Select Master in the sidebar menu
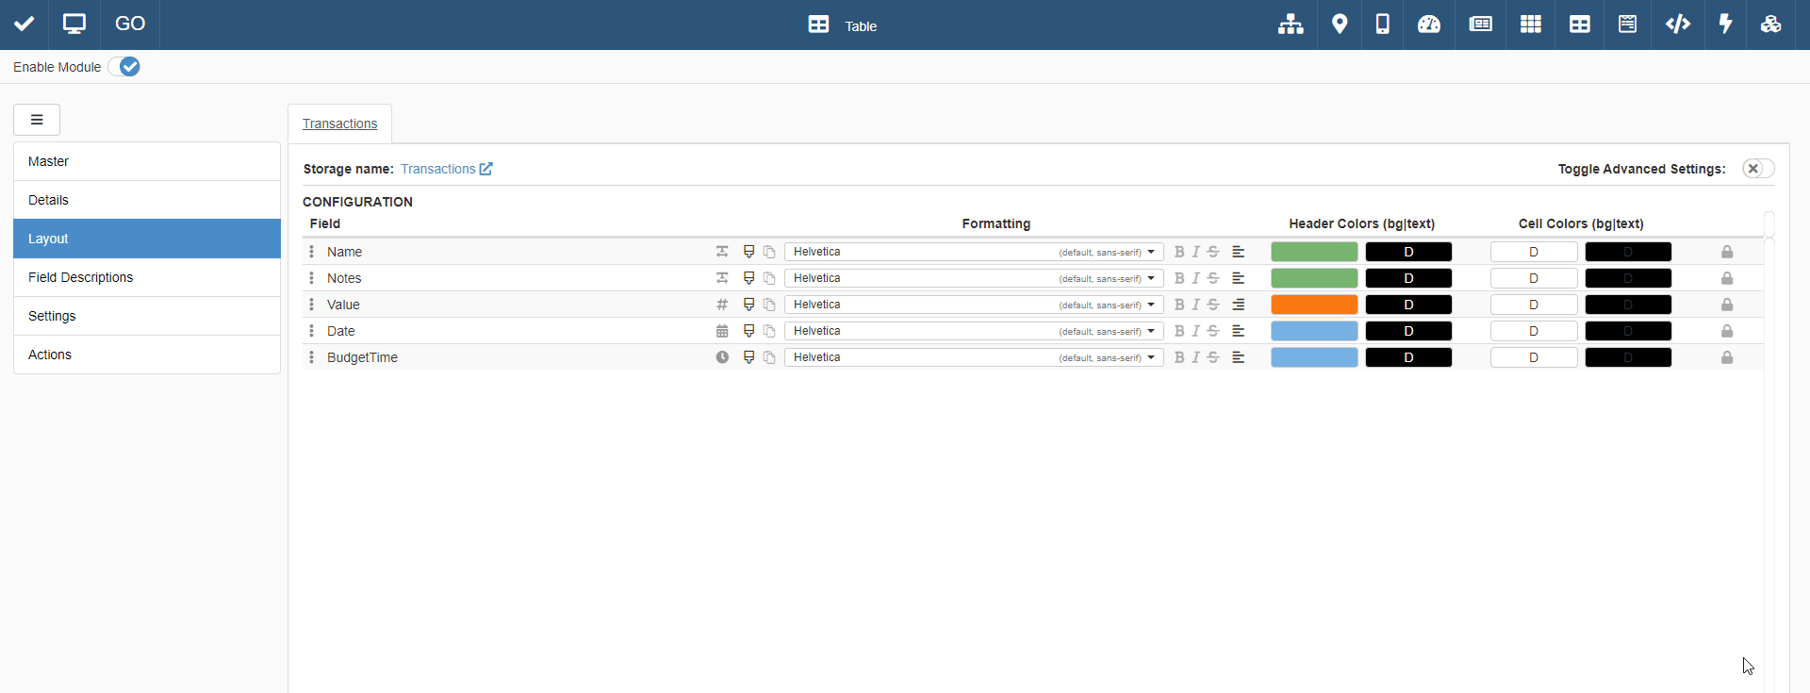Image resolution: width=1810 pixels, height=693 pixels. (x=147, y=161)
